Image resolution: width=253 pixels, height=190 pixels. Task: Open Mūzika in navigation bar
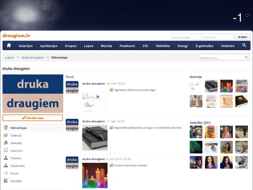click(106, 46)
